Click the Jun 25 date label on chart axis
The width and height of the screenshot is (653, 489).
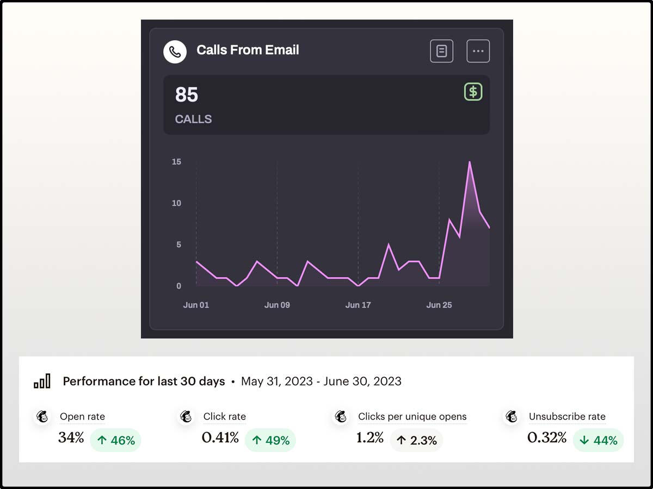[439, 305]
